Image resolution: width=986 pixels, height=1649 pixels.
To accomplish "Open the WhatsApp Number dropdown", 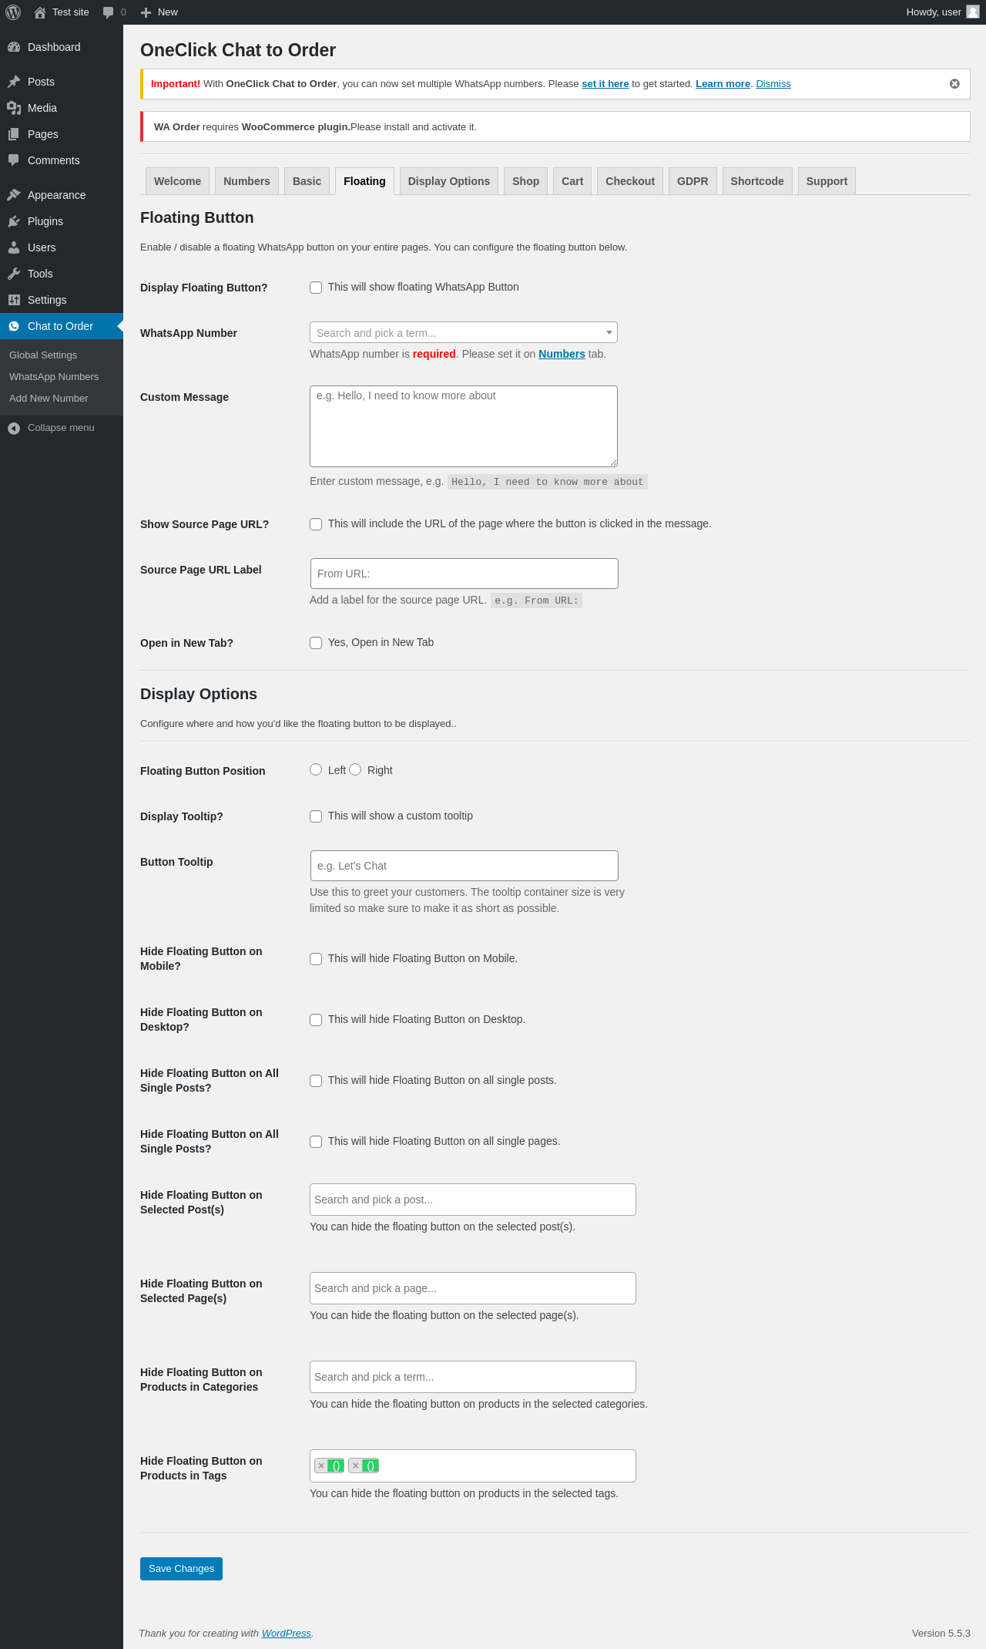I will point(464,332).
